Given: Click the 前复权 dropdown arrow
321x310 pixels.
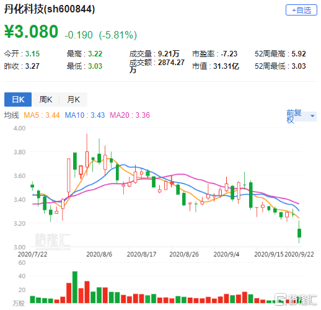Looking at the screenshot, I should pos(312,116).
